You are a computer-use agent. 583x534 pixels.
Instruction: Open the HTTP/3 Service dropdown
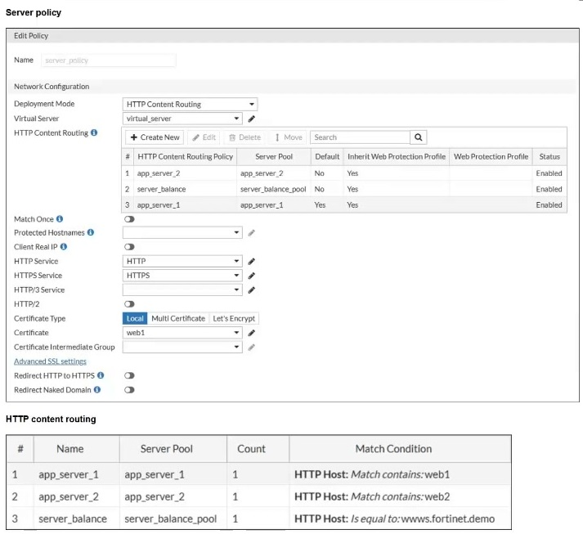tap(182, 290)
